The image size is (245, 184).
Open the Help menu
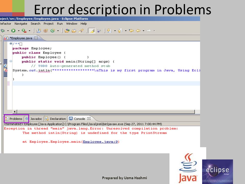pyautogui.click(x=84, y=24)
